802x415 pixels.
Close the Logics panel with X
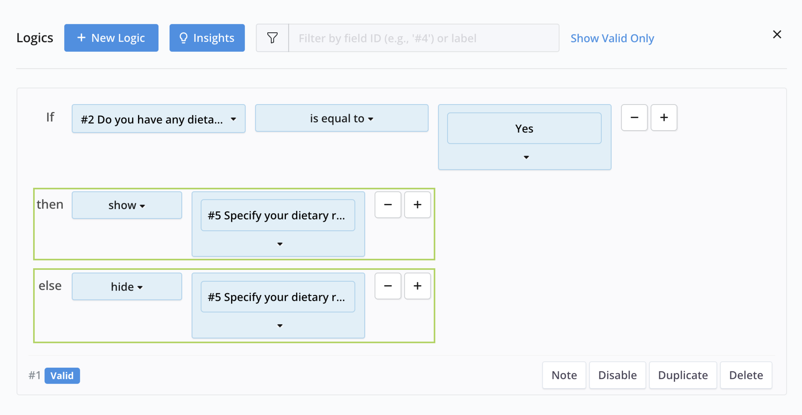(777, 34)
